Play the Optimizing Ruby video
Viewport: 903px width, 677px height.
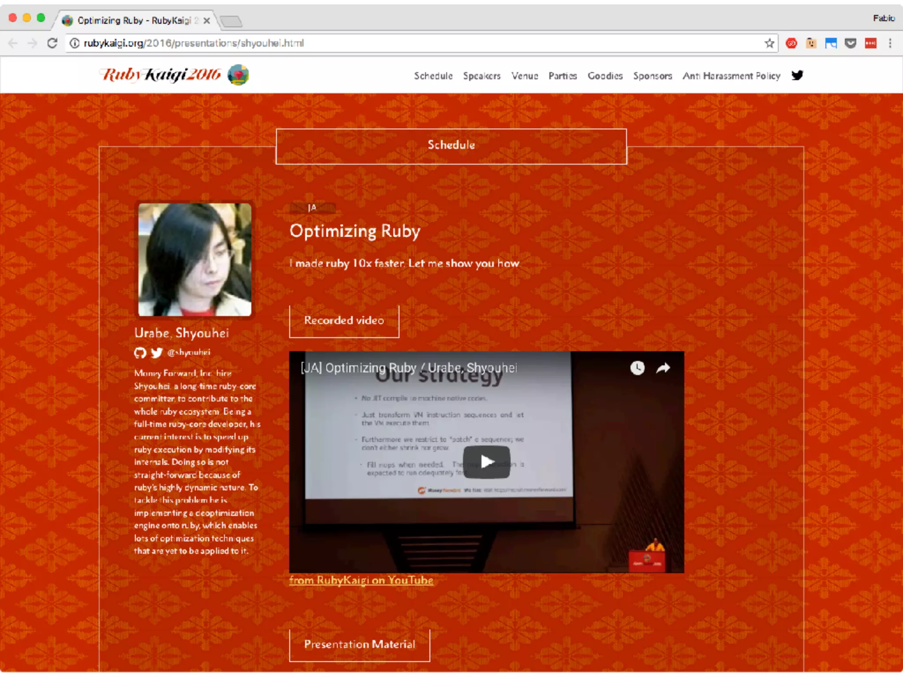click(486, 462)
